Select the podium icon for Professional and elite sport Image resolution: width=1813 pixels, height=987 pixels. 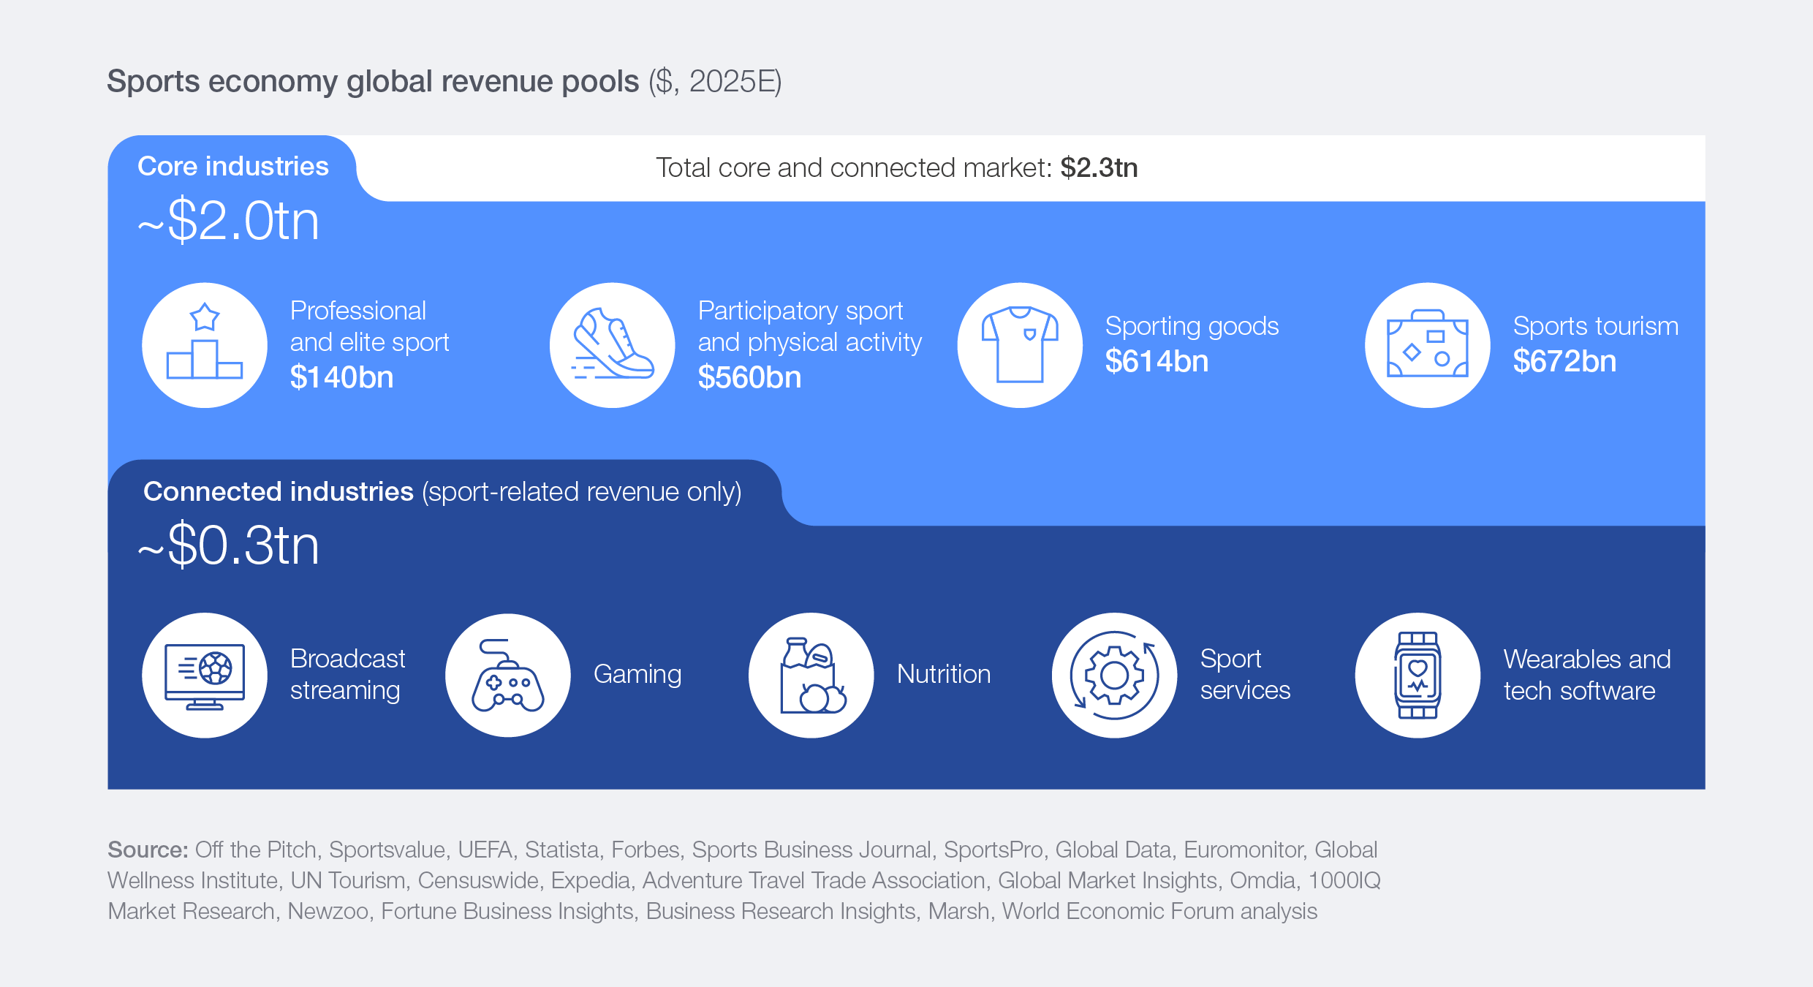click(205, 344)
